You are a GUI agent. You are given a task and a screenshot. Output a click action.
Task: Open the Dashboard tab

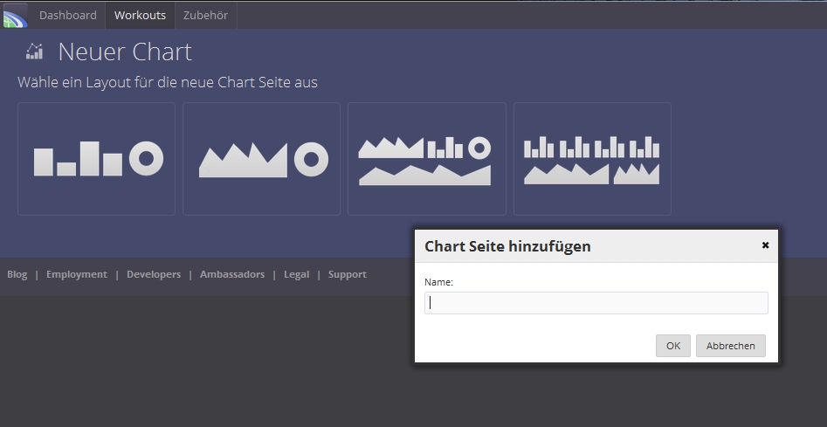[68, 16]
